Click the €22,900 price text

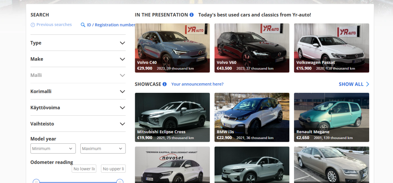tap(224, 138)
